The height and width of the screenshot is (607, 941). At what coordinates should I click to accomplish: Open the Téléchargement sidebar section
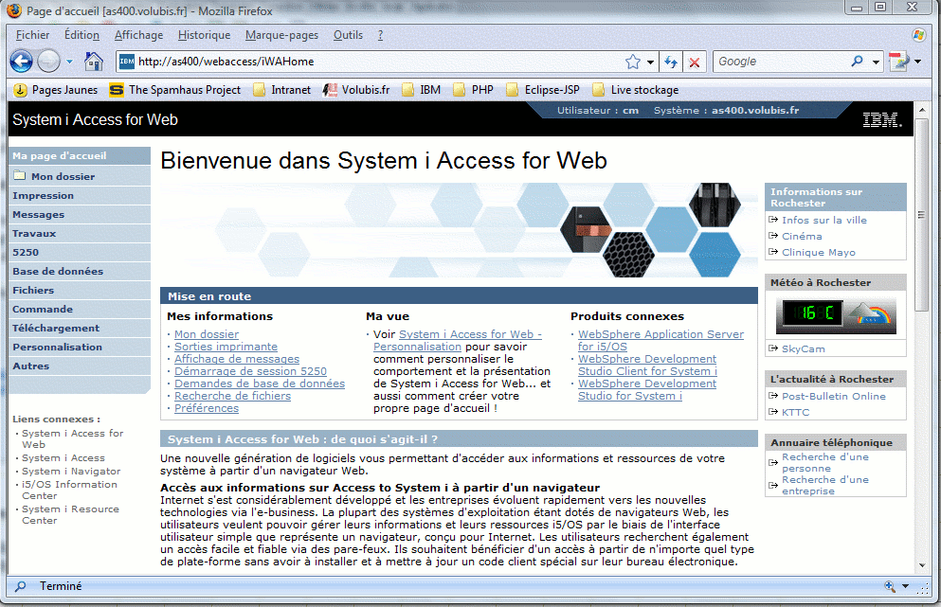tap(80, 328)
